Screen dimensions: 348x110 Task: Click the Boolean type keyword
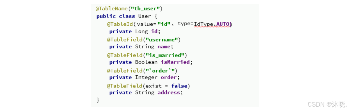pos(146,62)
